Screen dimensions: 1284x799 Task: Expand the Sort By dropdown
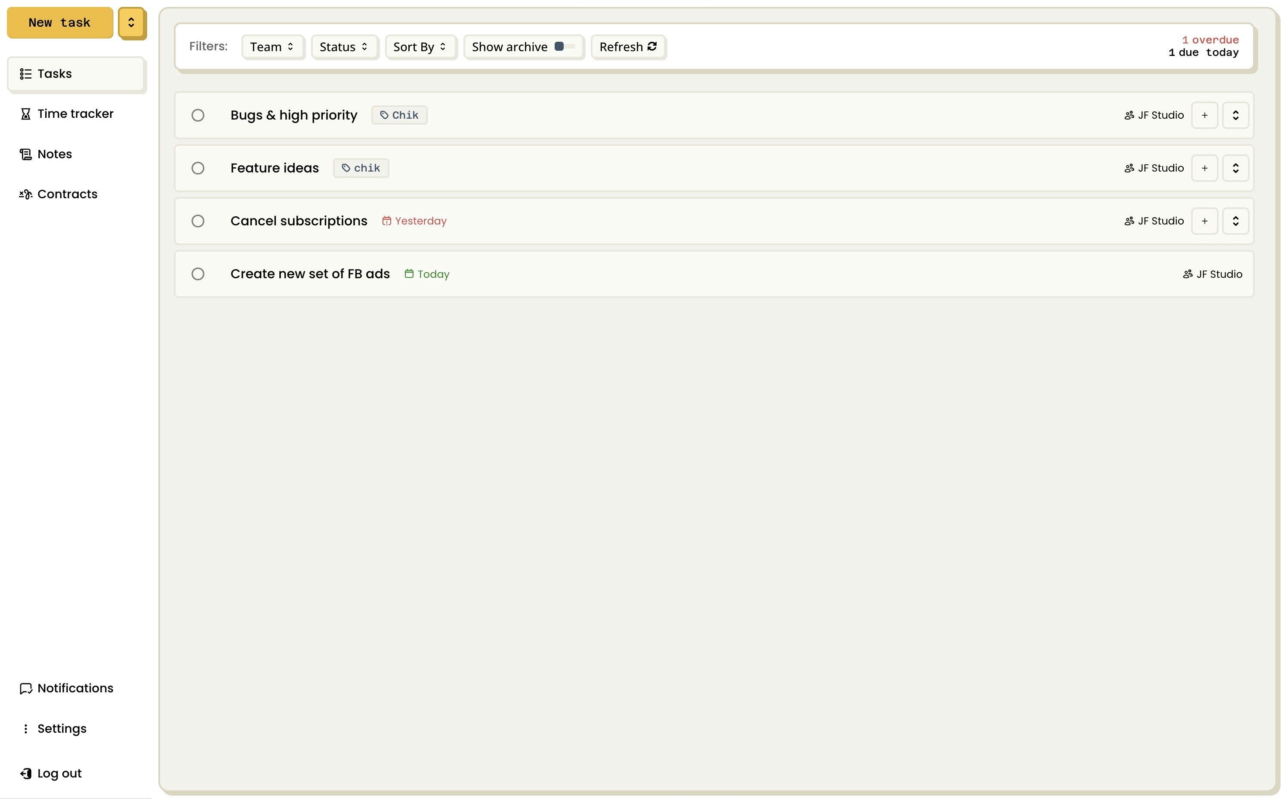click(420, 47)
